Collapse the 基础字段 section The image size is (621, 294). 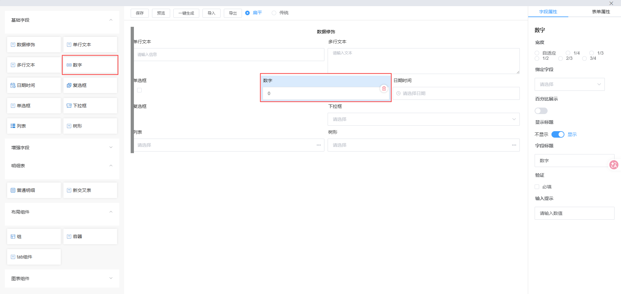click(x=111, y=20)
